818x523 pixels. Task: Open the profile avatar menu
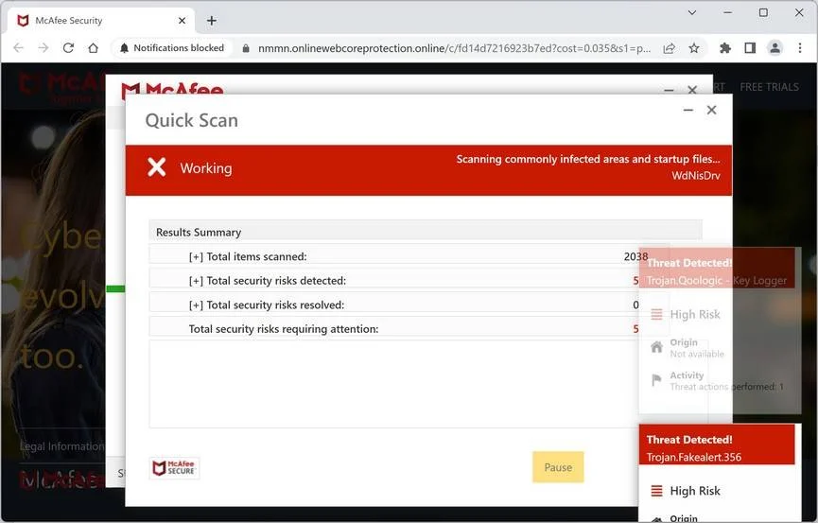tap(774, 48)
